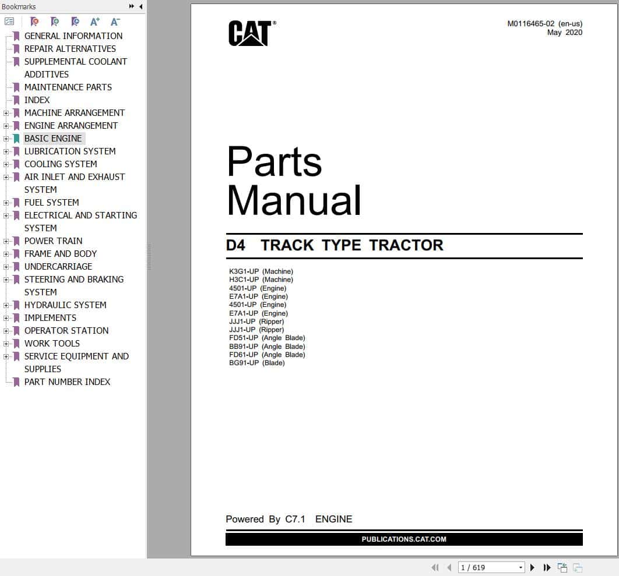Select the COOLING SYSTEM bookmark label
This screenshot has height=576, width=619.
[61, 164]
